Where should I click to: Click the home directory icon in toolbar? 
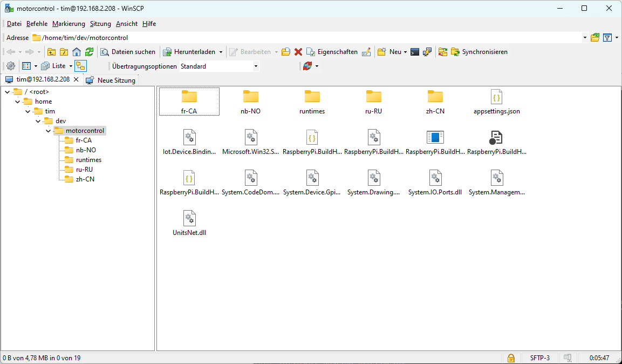(77, 52)
